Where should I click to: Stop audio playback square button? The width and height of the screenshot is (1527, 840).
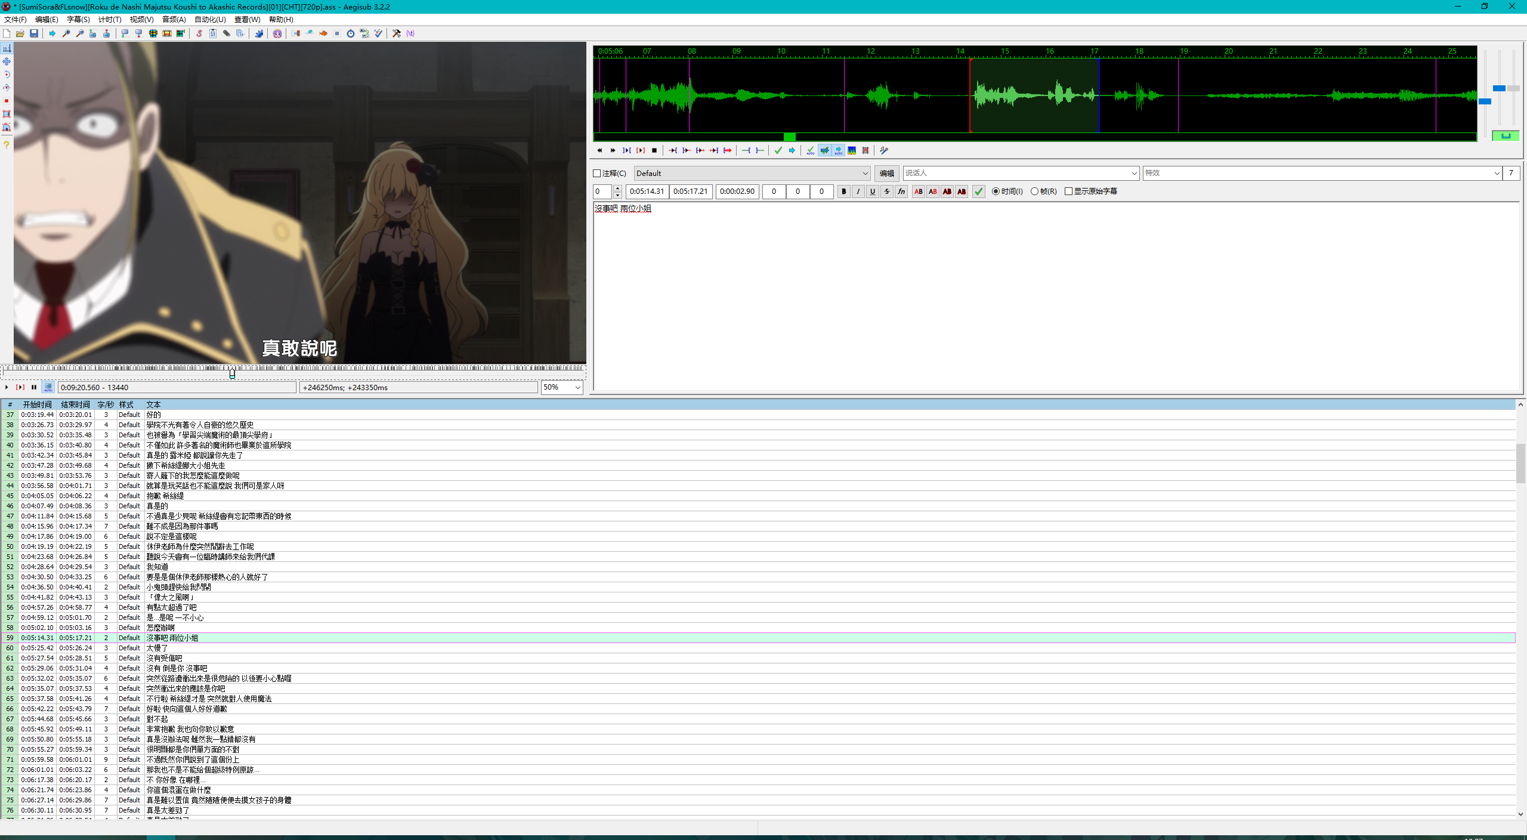(654, 150)
